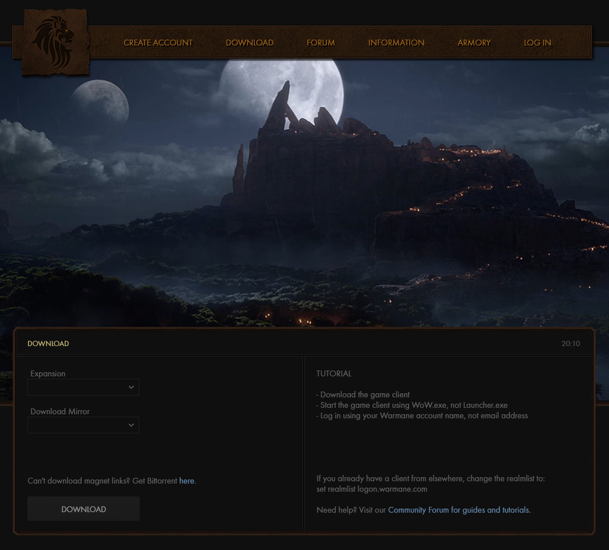Click the dark Download button
The height and width of the screenshot is (550, 609).
pyautogui.click(x=83, y=509)
